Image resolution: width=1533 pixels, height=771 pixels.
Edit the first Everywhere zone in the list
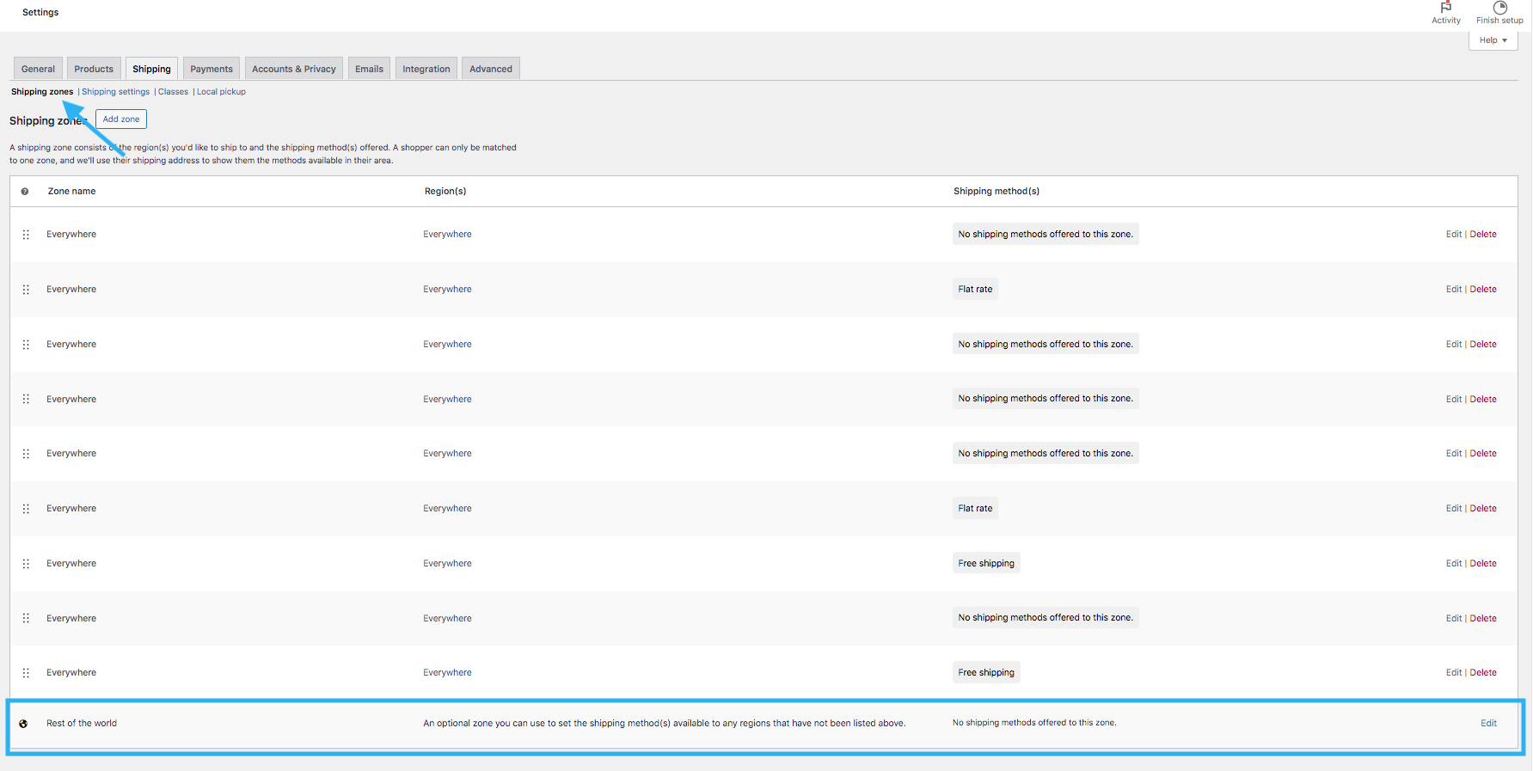point(1453,235)
